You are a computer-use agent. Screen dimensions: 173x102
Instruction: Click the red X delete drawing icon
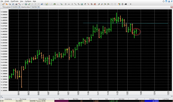(88, 4)
